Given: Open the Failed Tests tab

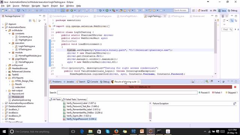Looking at the screenshot, I should pyautogui.click(x=69, y=99).
